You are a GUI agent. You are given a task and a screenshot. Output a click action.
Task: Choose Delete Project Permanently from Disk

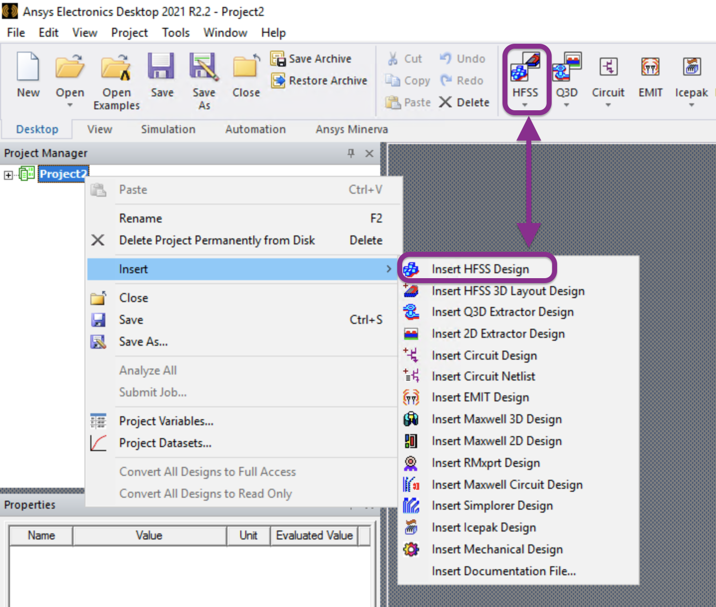[243, 240]
